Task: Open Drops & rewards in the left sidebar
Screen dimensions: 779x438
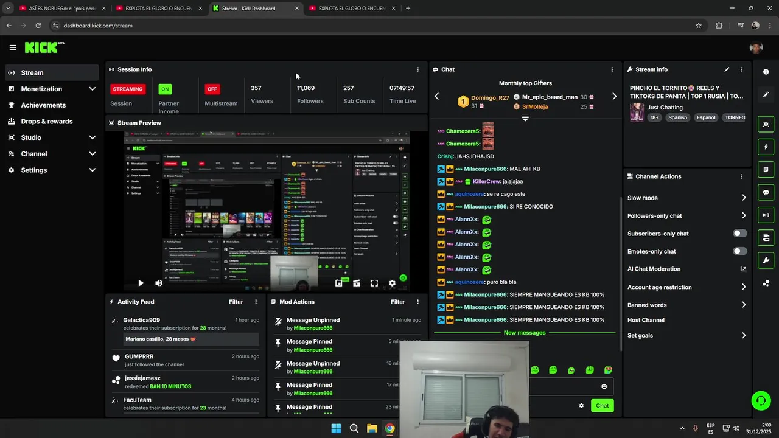Action: (51, 122)
